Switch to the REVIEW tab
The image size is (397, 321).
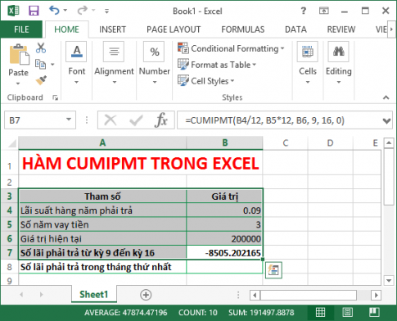click(341, 29)
